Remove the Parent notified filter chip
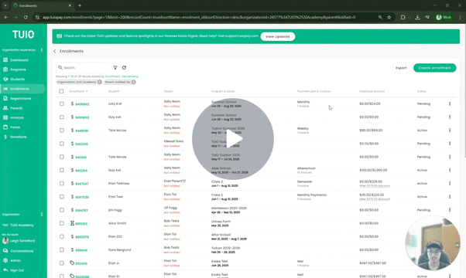This screenshot has height=278, width=466. click(134, 82)
